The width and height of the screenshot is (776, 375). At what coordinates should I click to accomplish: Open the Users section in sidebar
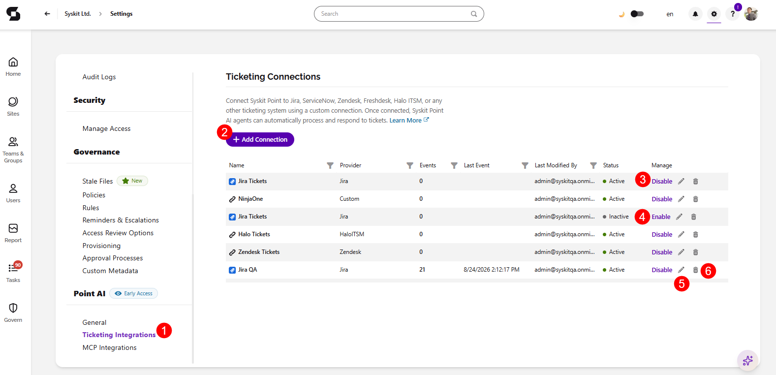[13, 193]
